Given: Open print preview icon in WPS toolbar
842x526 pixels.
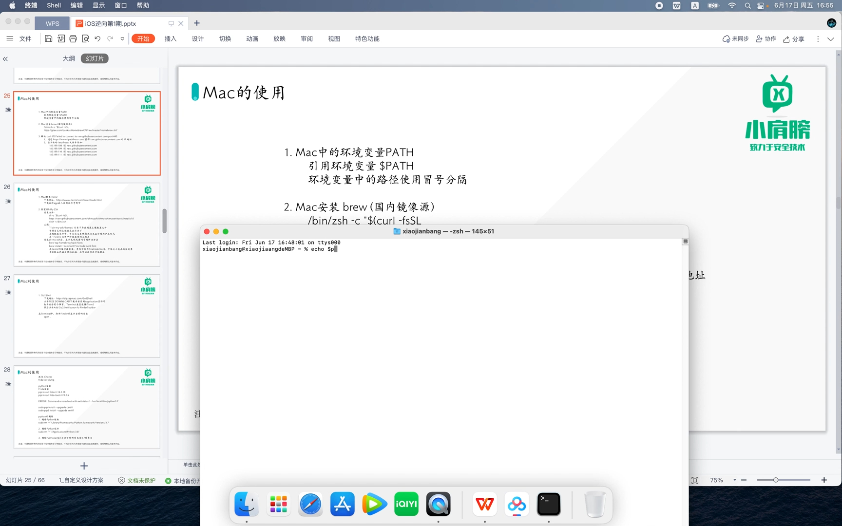Looking at the screenshot, I should click(85, 38).
